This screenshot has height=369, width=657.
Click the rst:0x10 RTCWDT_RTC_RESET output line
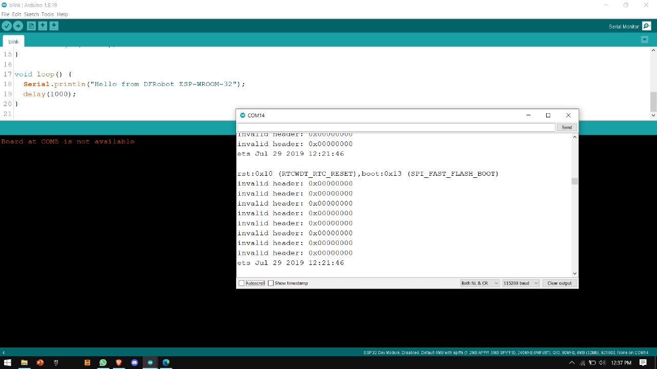(368, 174)
